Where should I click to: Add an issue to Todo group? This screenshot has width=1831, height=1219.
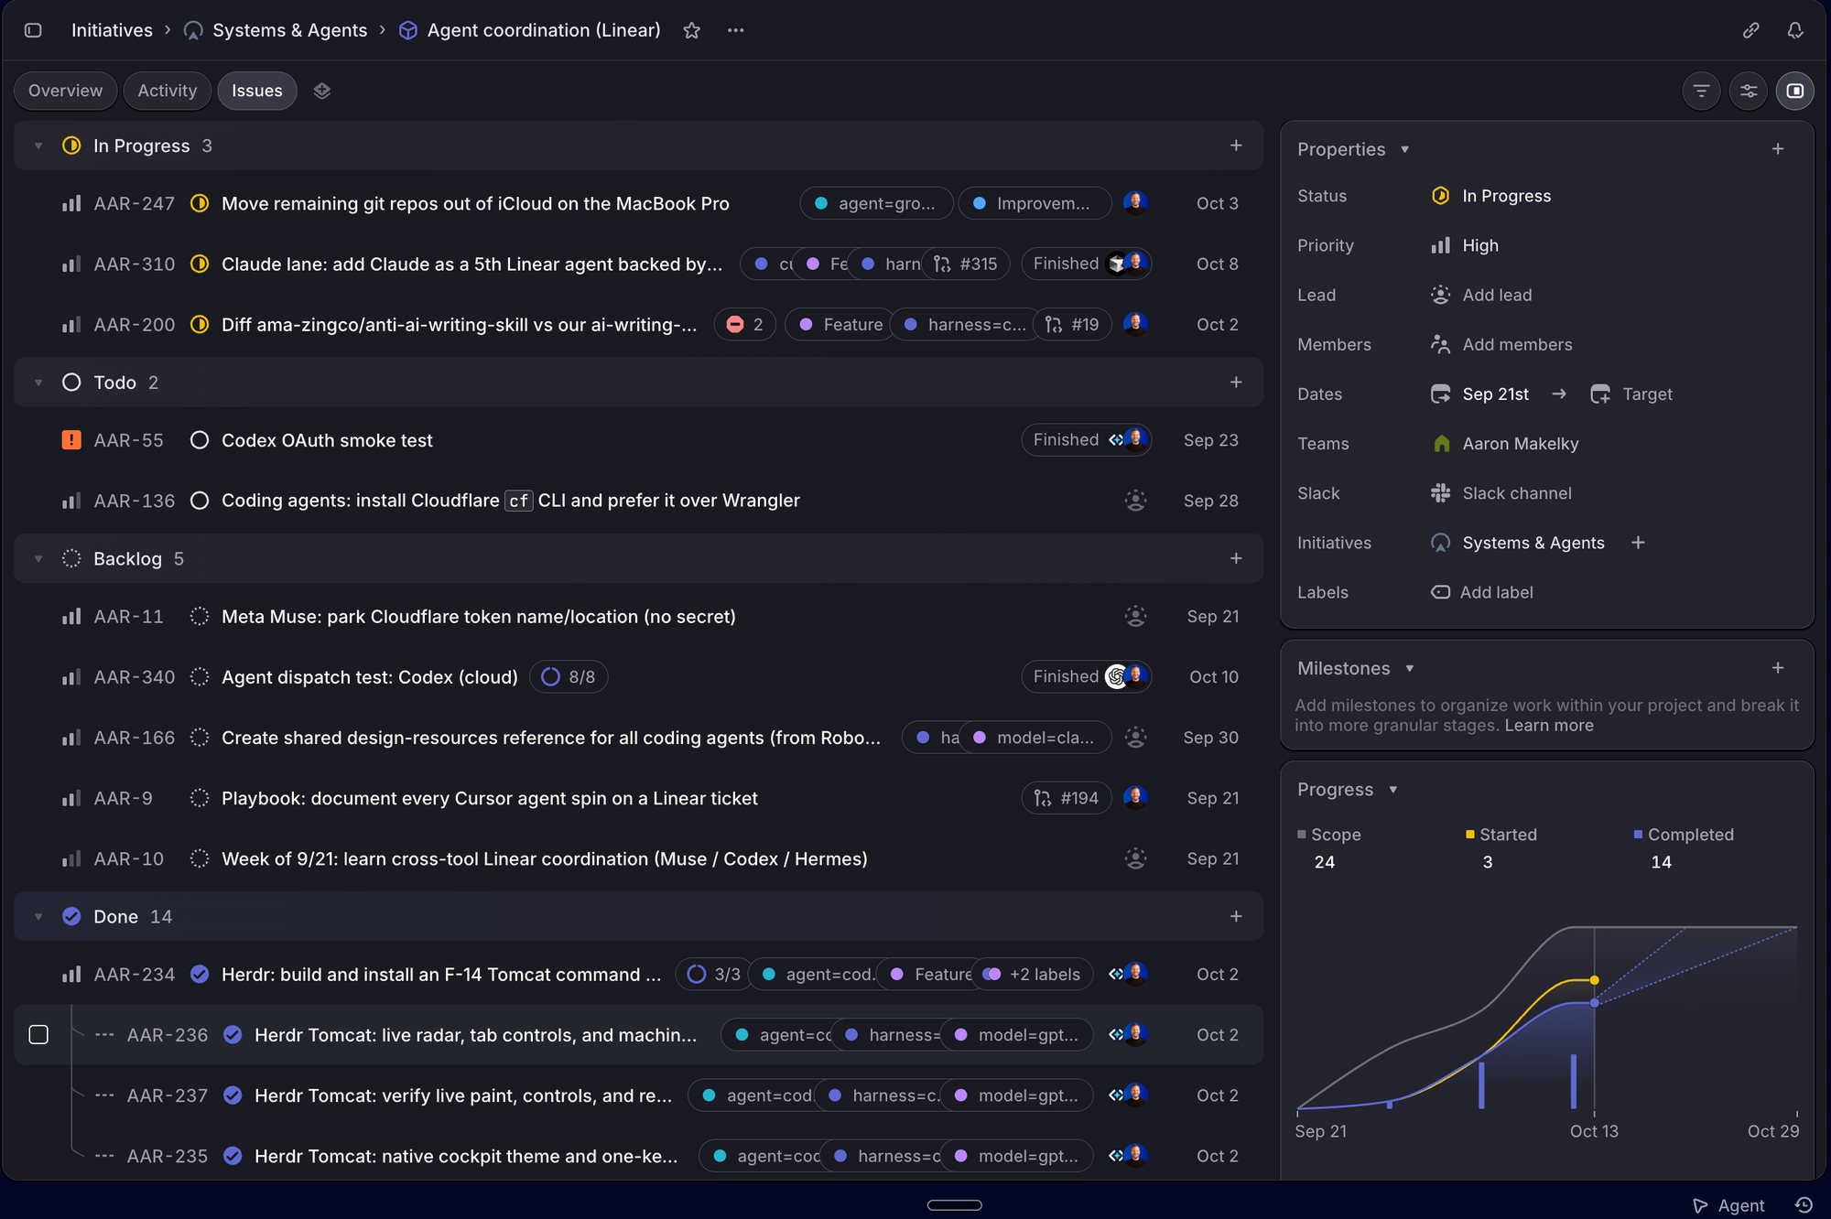click(1236, 382)
